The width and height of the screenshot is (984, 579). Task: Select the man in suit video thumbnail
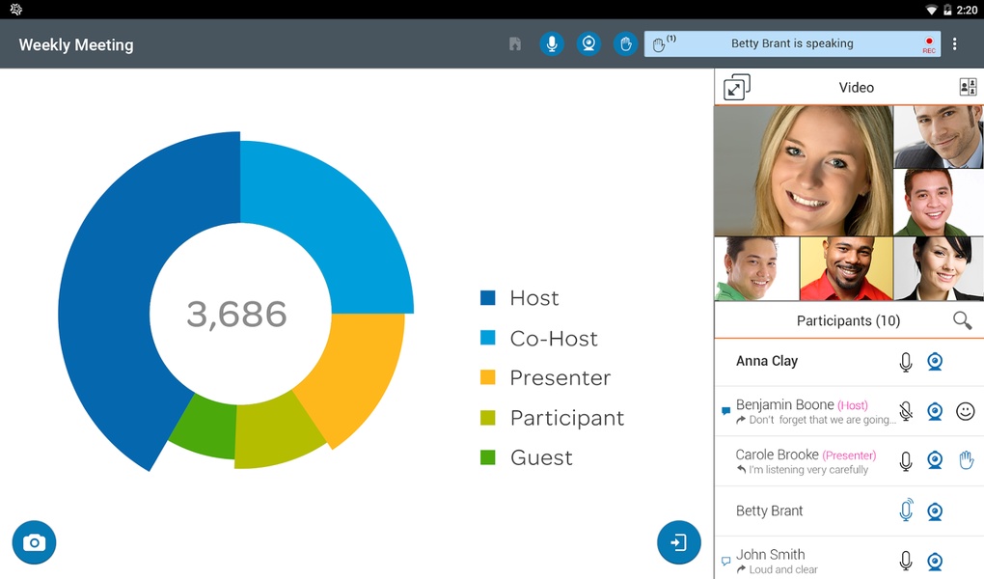939,136
